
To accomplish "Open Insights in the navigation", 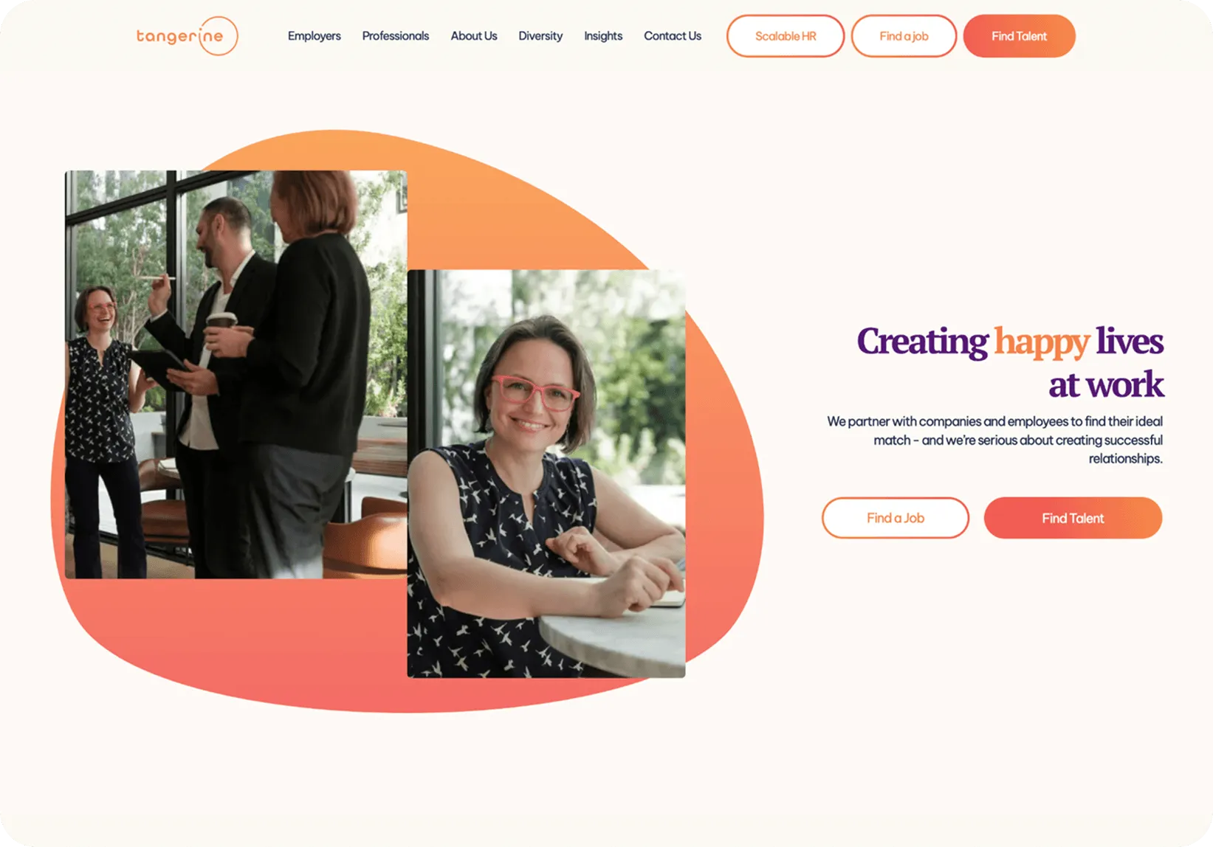I will 602,36.
